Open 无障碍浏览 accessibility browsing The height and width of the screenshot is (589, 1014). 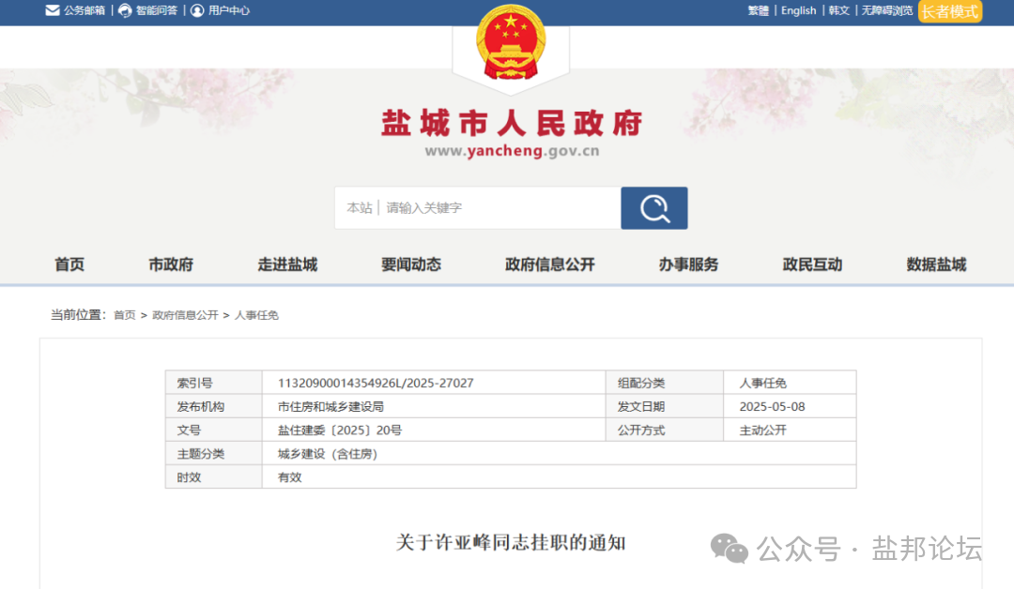[x=886, y=10]
